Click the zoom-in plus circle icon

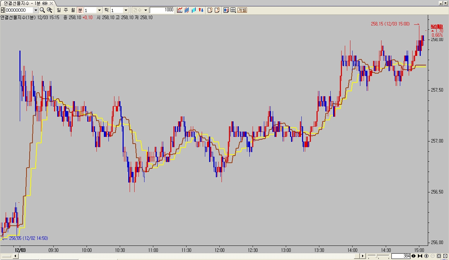click(426, 256)
